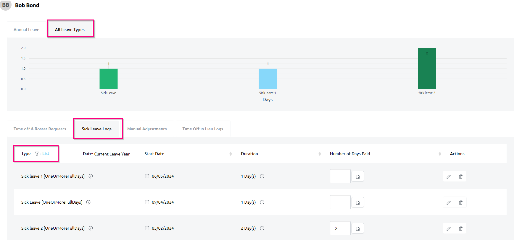
Task: Click days paid field for Sick Leave 09/04/2024
Action: click(x=340, y=202)
